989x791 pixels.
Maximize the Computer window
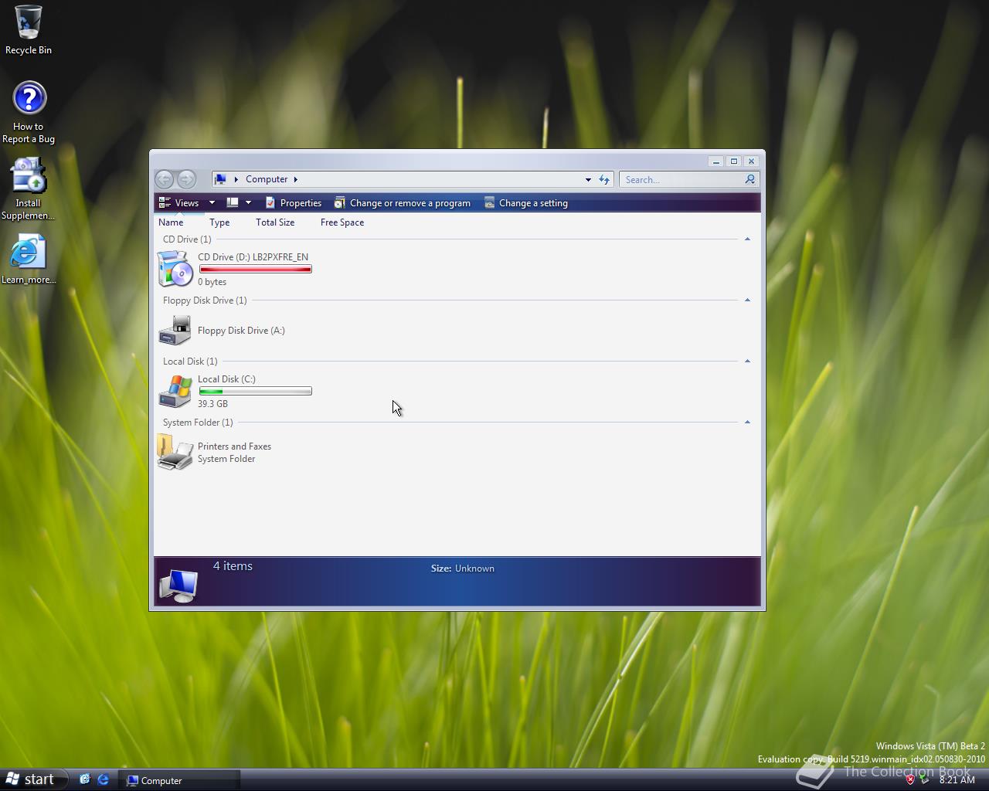coord(733,161)
